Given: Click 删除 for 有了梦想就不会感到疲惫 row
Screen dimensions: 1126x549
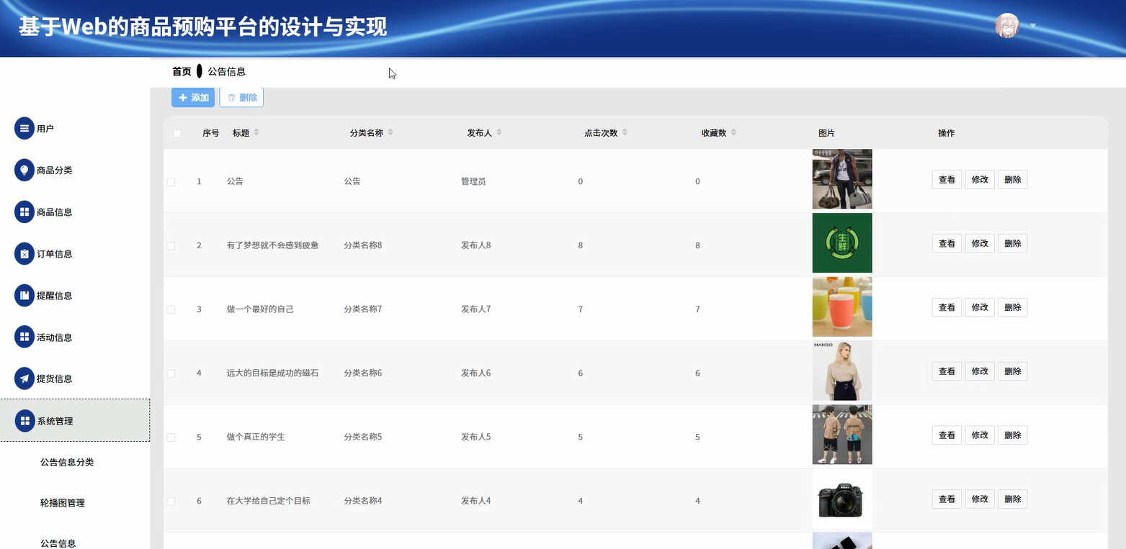Looking at the screenshot, I should tap(1013, 244).
